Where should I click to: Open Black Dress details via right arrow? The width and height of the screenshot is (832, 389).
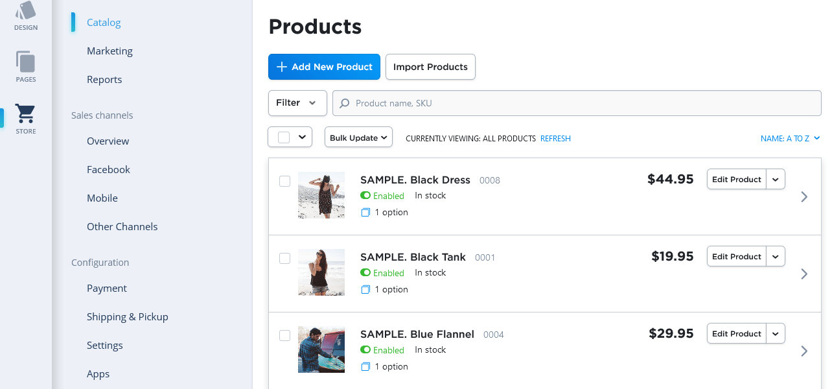(804, 196)
